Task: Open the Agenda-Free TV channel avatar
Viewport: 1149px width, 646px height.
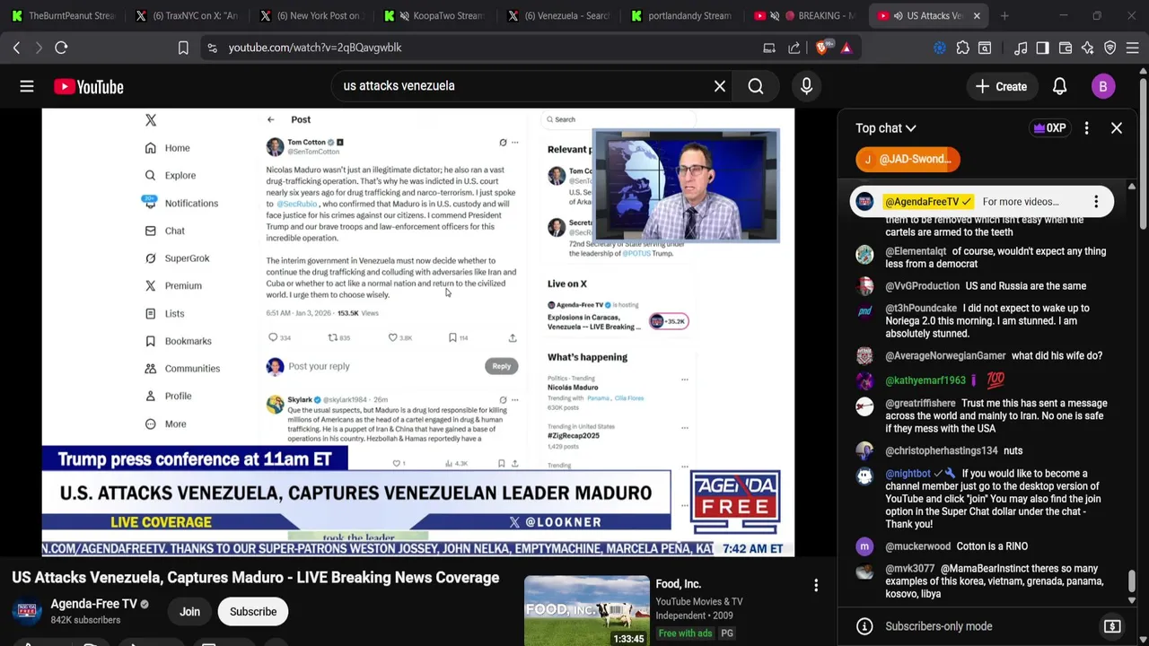Action: click(x=26, y=611)
